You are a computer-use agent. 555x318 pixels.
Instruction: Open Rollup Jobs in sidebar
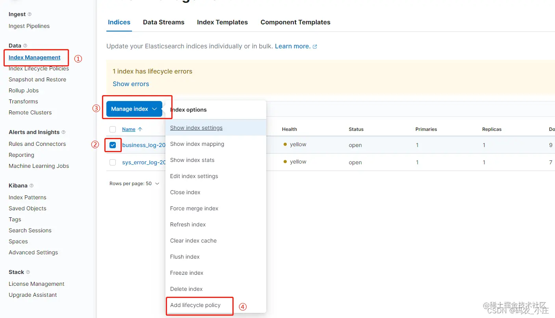pyautogui.click(x=24, y=90)
